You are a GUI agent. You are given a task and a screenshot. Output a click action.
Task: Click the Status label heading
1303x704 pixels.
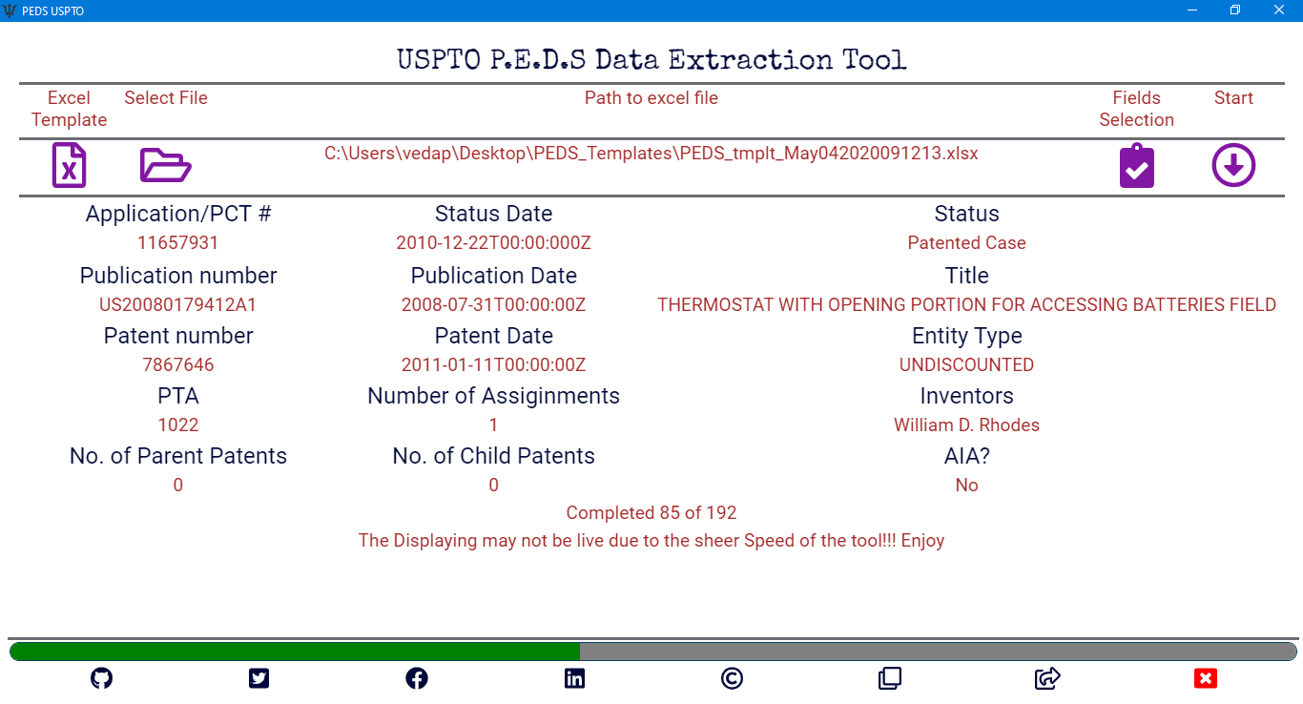pyautogui.click(x=967, y=214)
